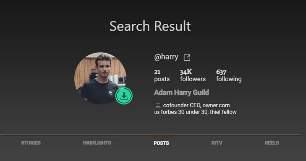Click the followers label under 34K

pos(193,79)
